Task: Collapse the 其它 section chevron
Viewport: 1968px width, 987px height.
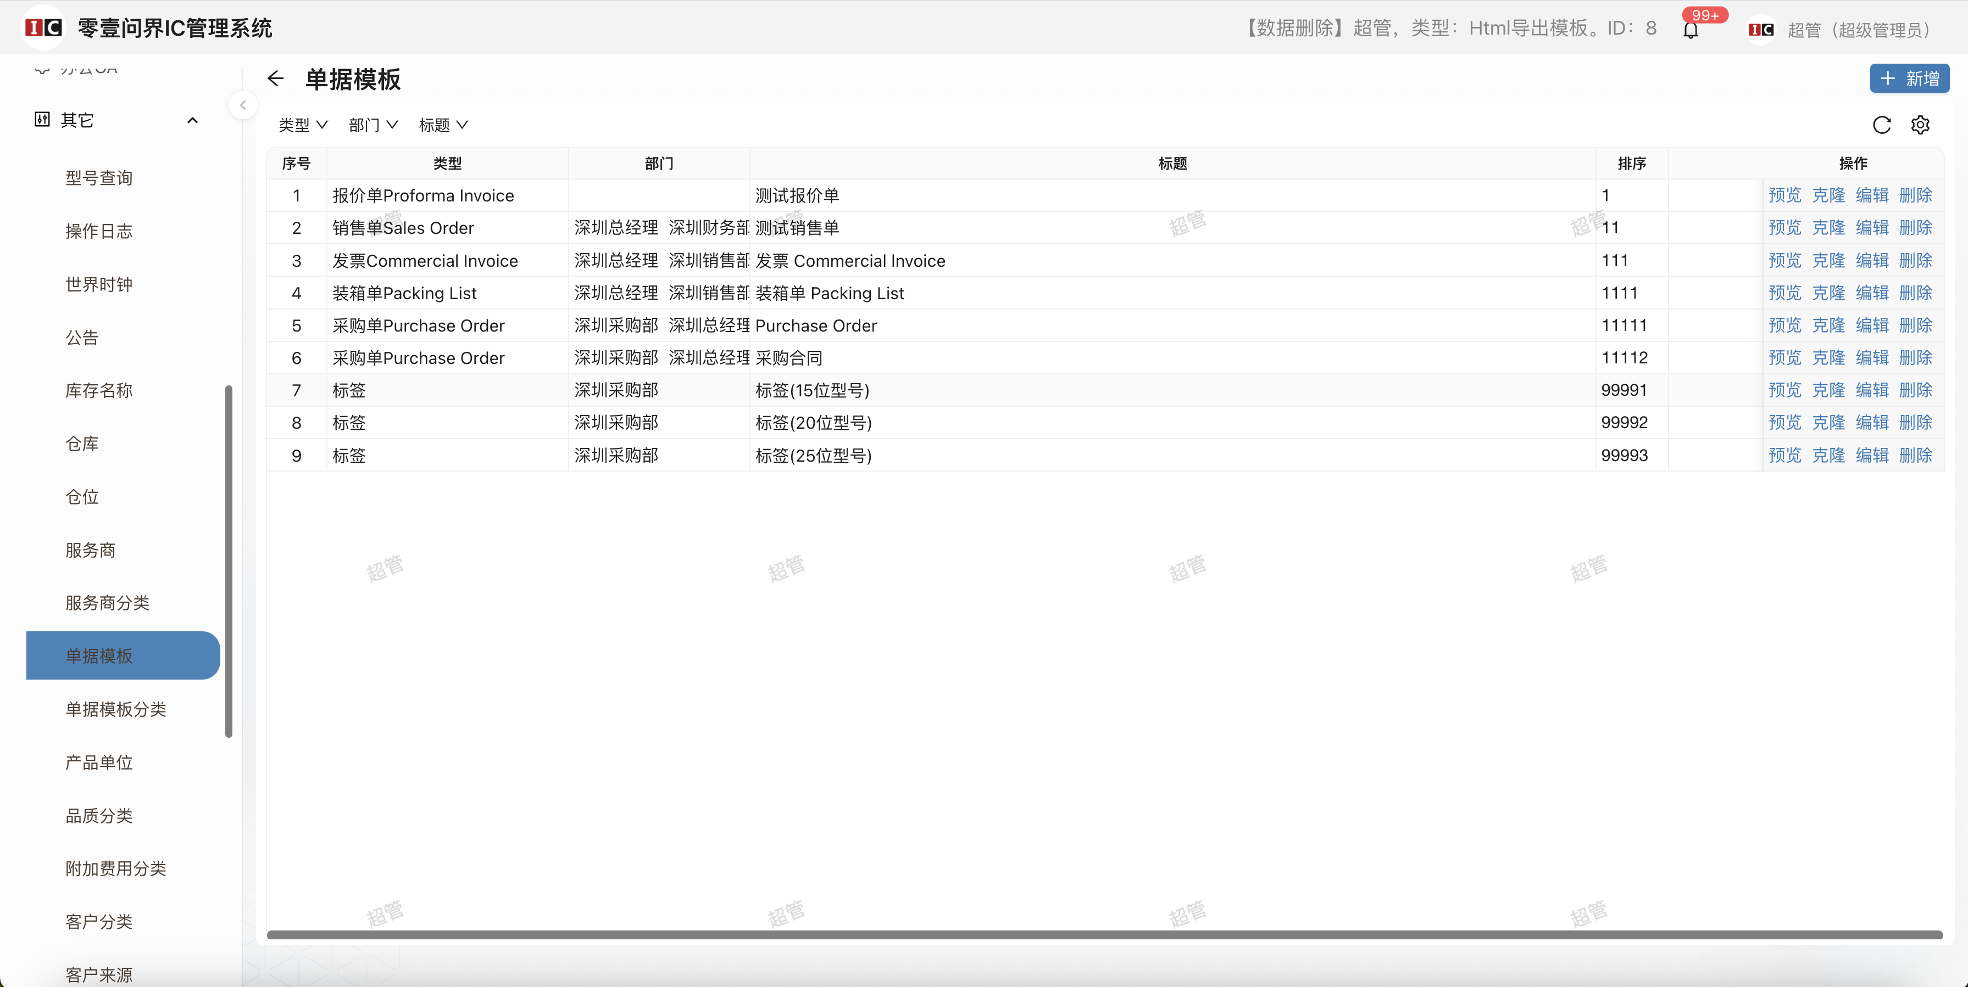Action: coord(192,120)
